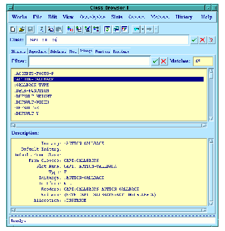This screenshot has width=225, height=231.
Task: Select the highlighted :ACTION-CALLBACK list row
Action: (109, 79)
